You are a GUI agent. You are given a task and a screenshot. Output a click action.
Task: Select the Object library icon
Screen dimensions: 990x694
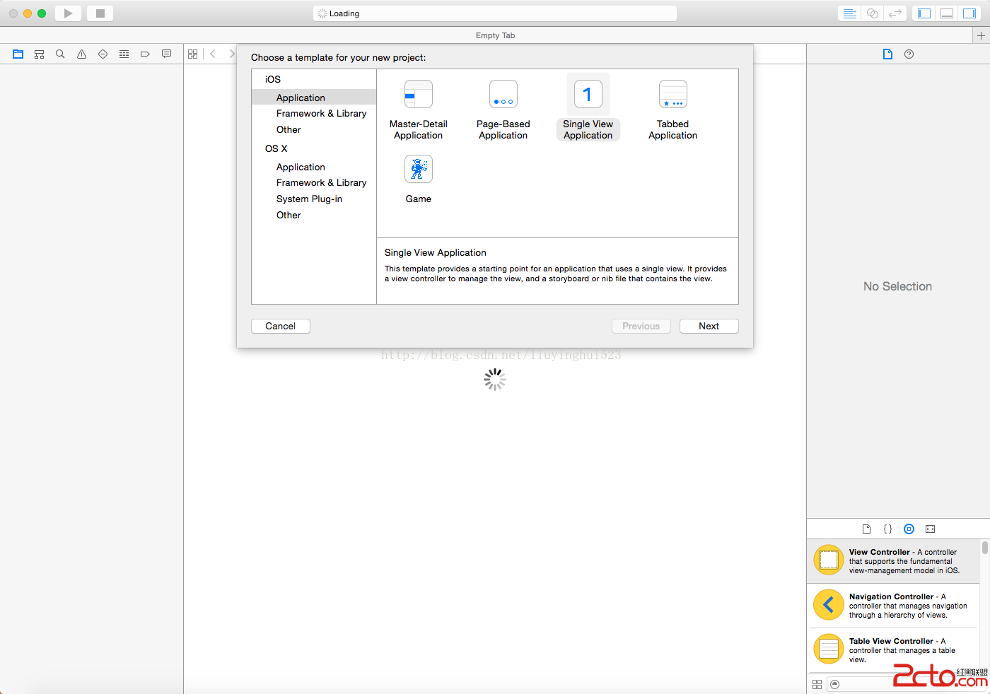tap(909, 529)
